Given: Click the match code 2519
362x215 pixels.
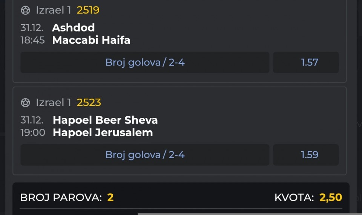Looking at the screenshot, I should click(88, 10).
